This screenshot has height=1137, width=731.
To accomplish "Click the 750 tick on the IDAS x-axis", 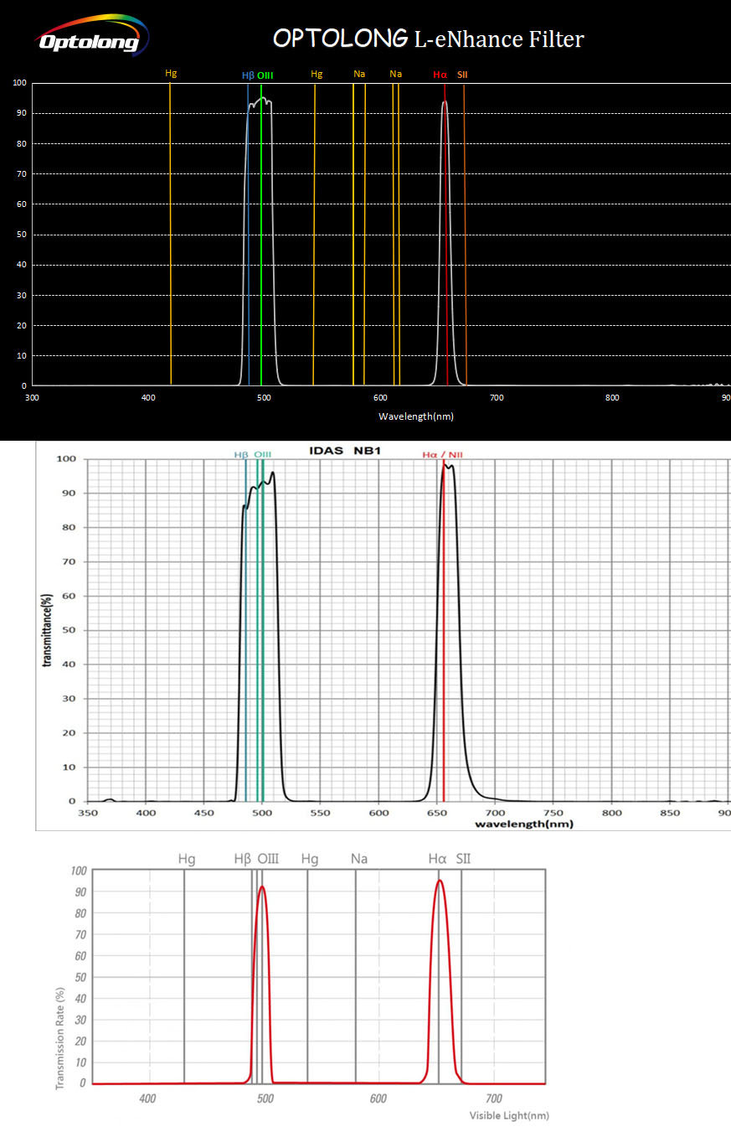I will 553,812.
